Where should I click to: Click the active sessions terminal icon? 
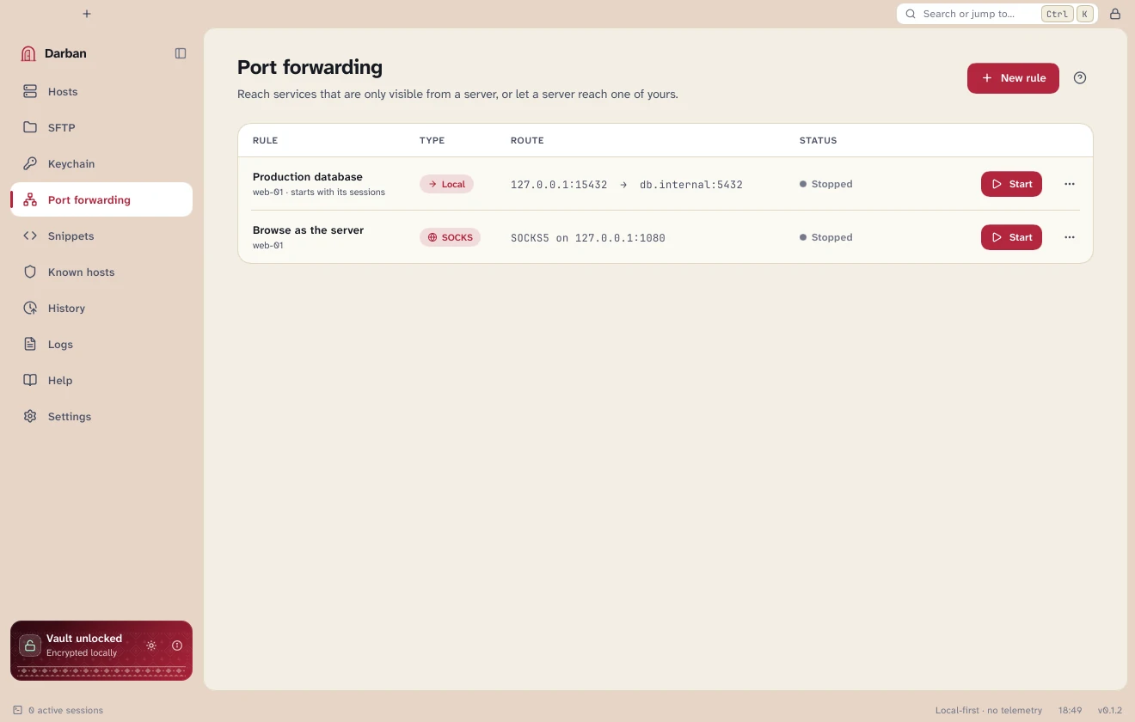(18, 710)
